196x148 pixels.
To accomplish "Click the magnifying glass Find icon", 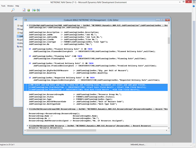I will coord(13,10).
